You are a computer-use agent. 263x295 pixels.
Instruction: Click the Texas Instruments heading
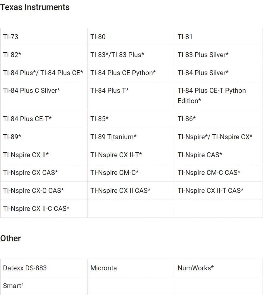point(35,7)
